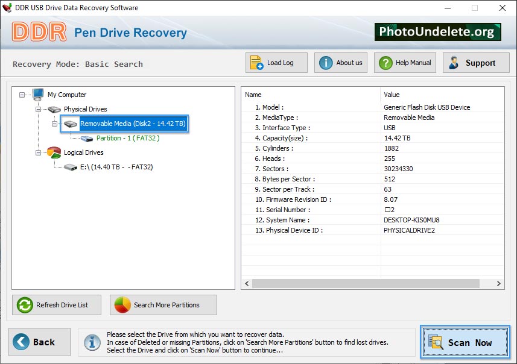
Task: Click the Load Log document icon
Action: 256,63
